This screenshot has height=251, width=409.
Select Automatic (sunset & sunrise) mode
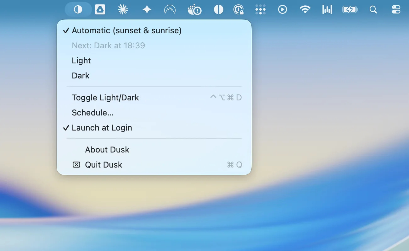(x=154, y=30)
